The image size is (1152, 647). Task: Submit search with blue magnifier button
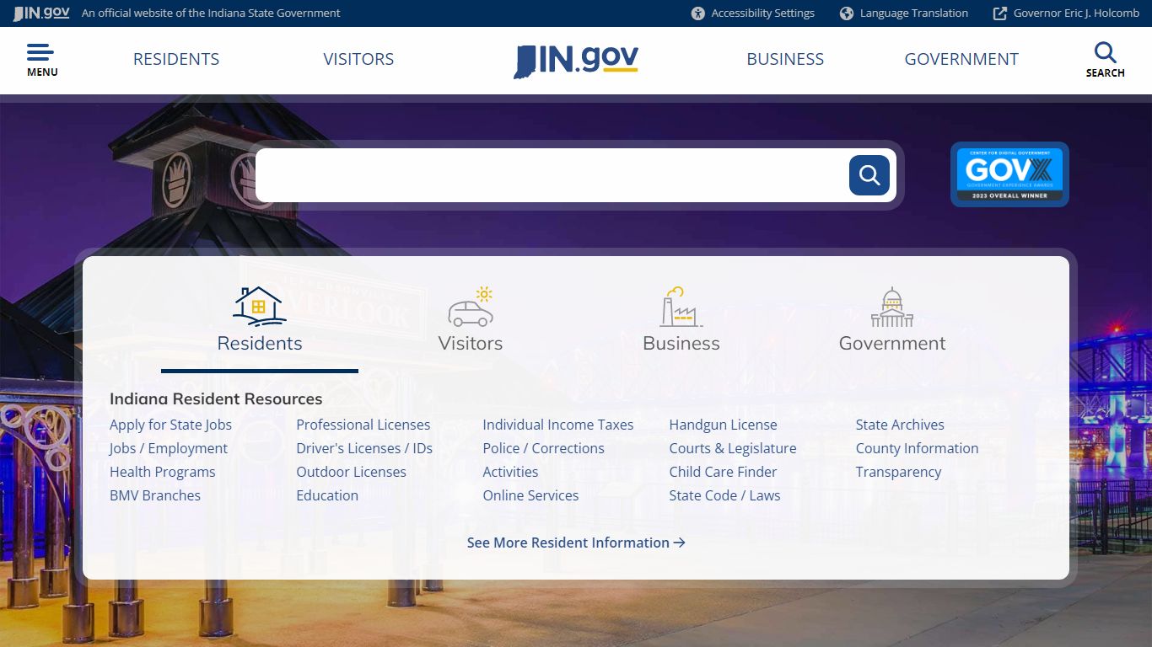tap(869, 175)
